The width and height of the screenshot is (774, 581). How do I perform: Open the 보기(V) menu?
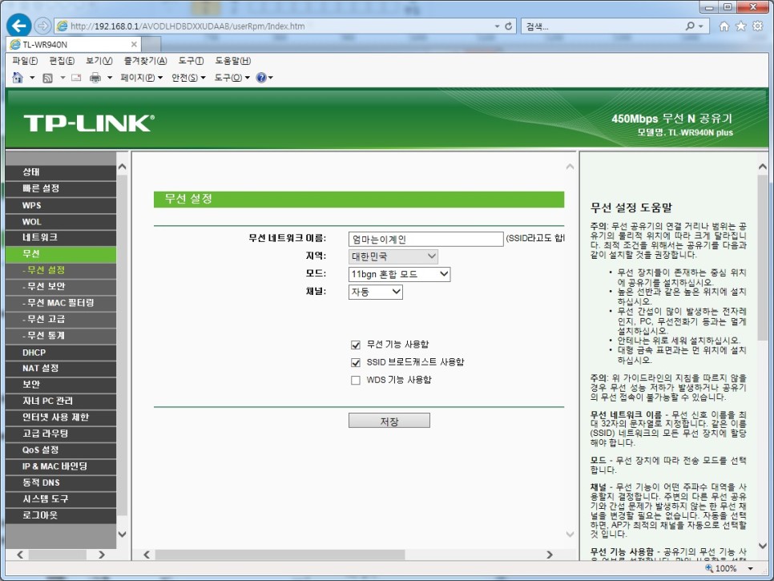pyautogui.click(x=99, y=61)
